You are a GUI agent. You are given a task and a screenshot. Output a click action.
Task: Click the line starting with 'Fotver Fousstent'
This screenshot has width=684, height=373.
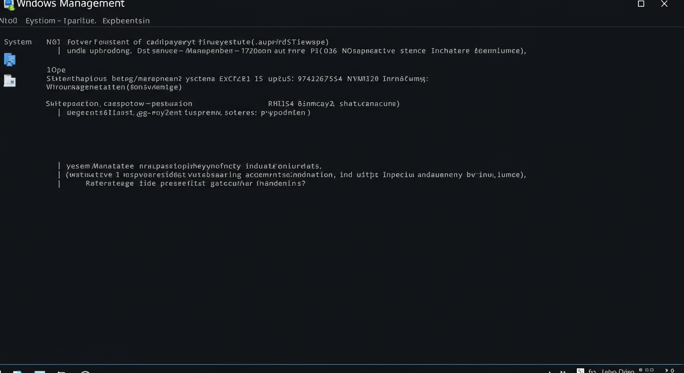click(198, 42)
